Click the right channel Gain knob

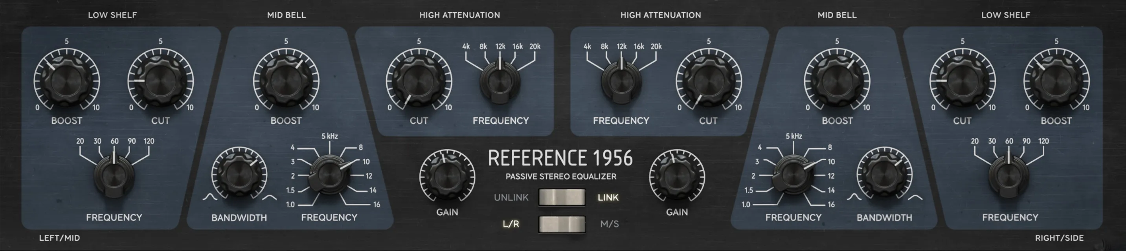point(677,177)
